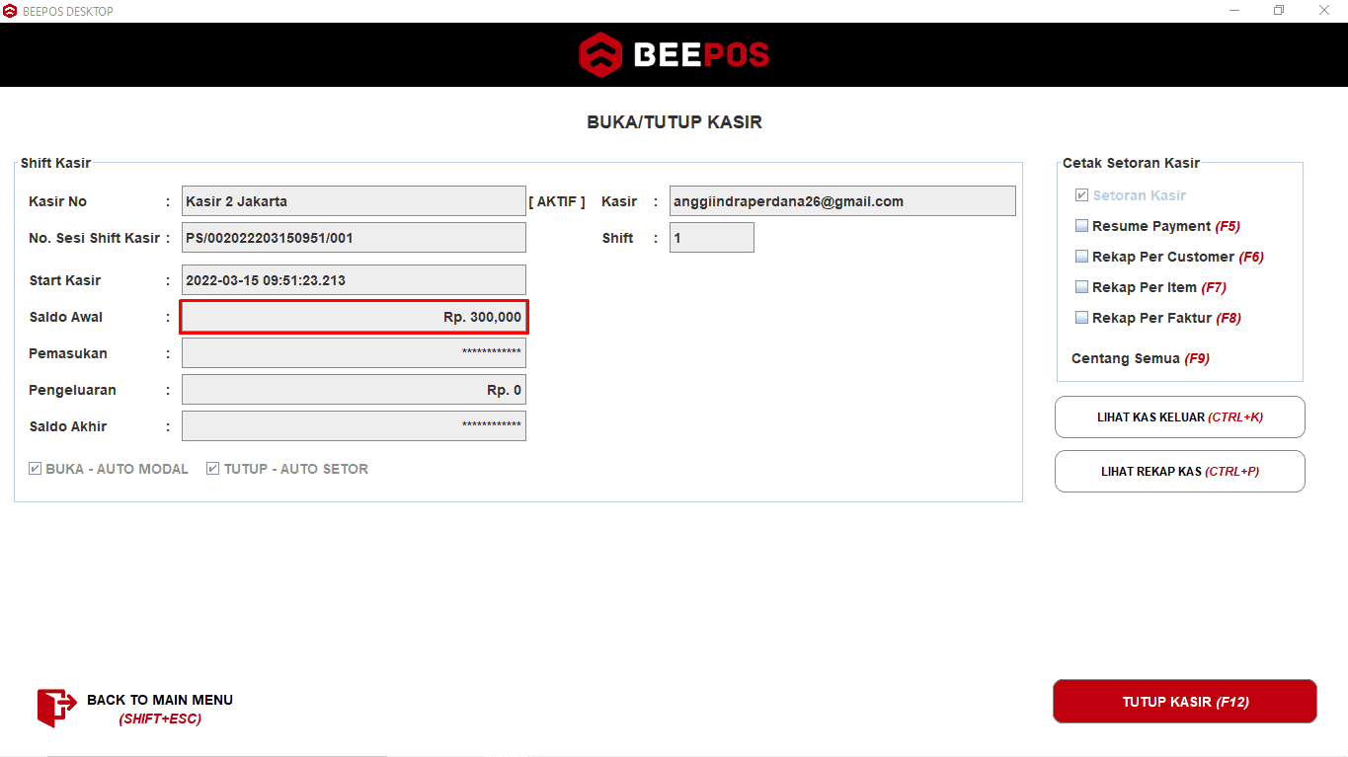Click the BUKA/TUTUP KASIR heading
Viewport: 1348px width, 757px height.
point(674,122)
